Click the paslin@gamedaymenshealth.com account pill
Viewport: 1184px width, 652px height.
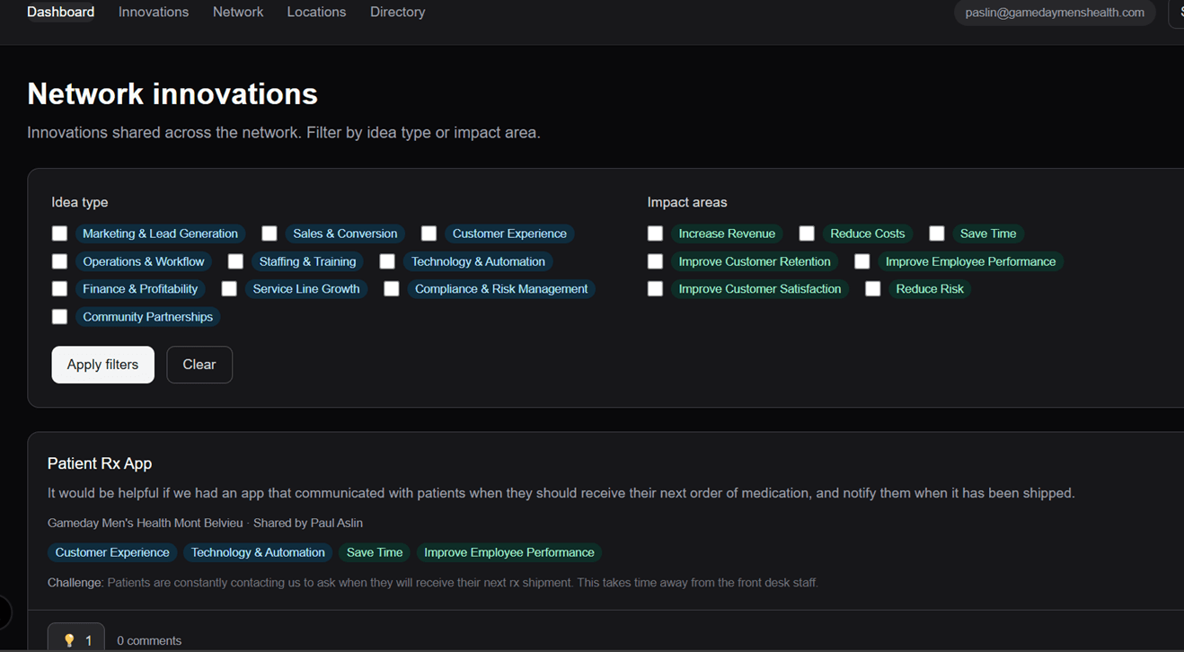click(x=1054, y=13)
